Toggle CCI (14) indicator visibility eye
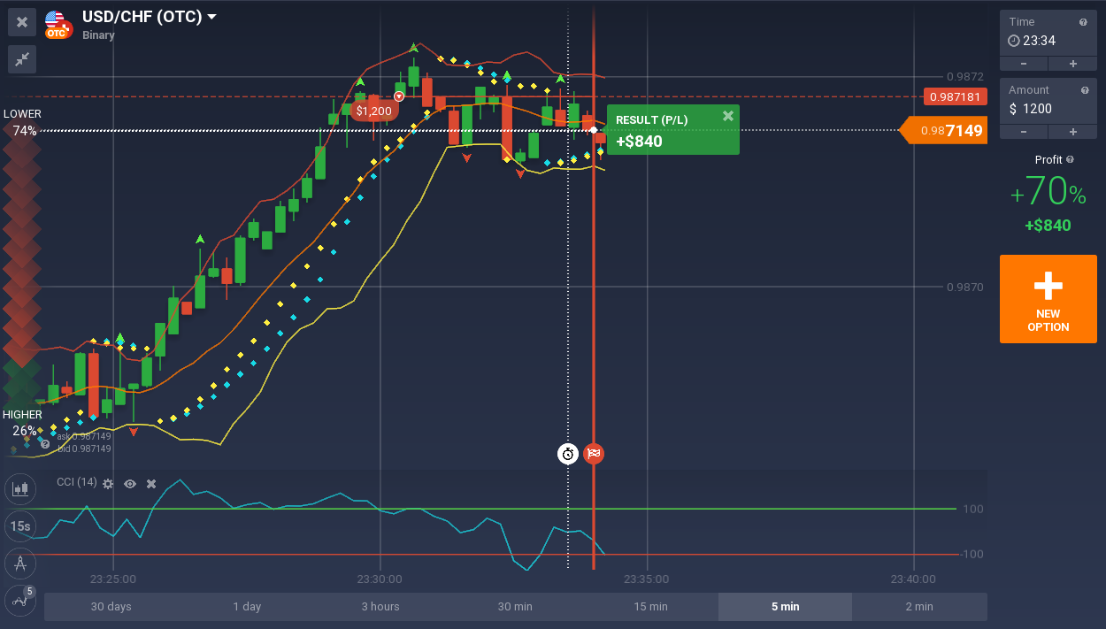Image resolution: width=1106 pixels, height=629 pixels. pyautogui.click(x=130, y=483)
